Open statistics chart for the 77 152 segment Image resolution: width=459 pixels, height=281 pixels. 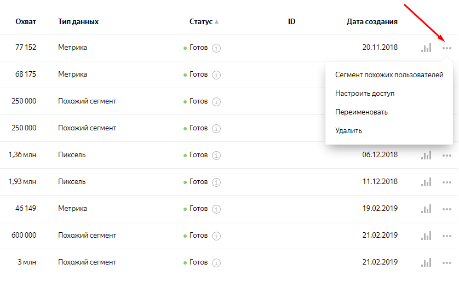click(426, 48)
